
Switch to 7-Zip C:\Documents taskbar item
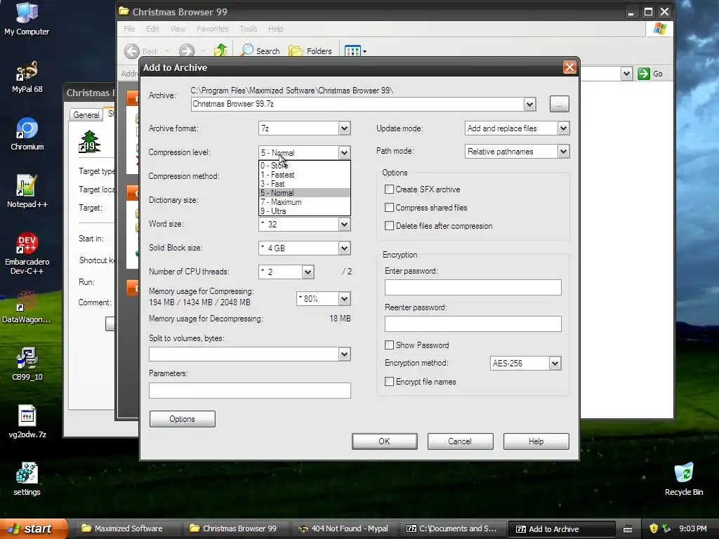(x=452, y=528)
